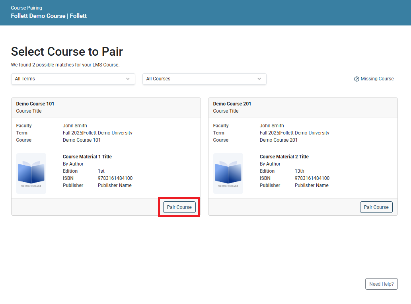Click the Missing Course link
The width and height of the screenshot is (411, 304).
[377, 79]
